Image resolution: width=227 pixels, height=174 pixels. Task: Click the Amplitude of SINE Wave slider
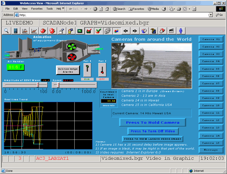(x=25, y=85)
